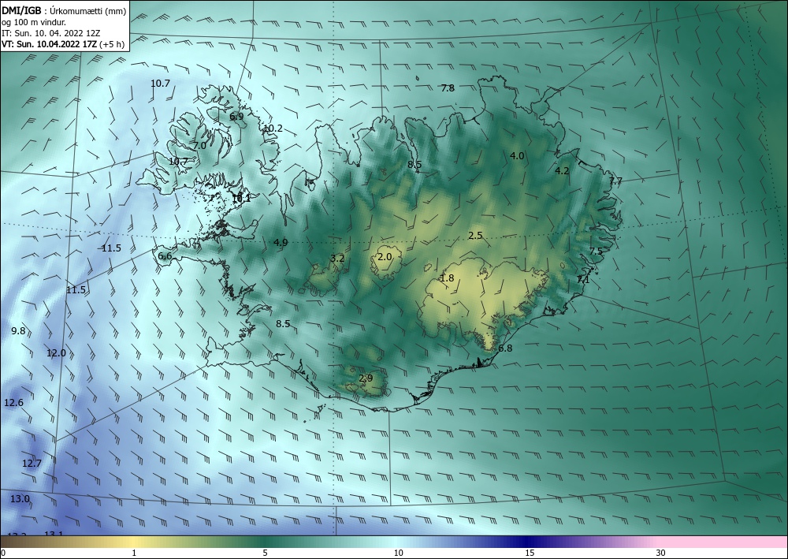This screenshot has height=559, width=788.
Task: Click the 7.0 value in the Westfjords
Action: click(x=199, y=145)
